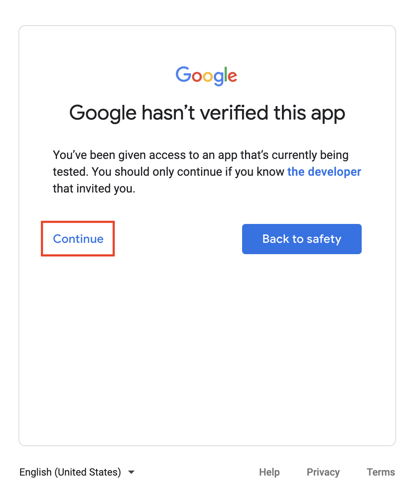Click the developer hyperlink in the warning text
The image size is (407, 489).
(324, 172)
